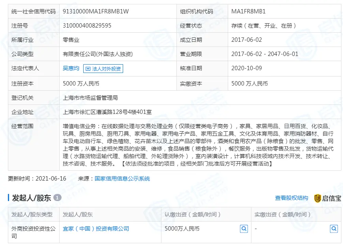Click the 统一社会信用代码 label

tap(34, 11)
